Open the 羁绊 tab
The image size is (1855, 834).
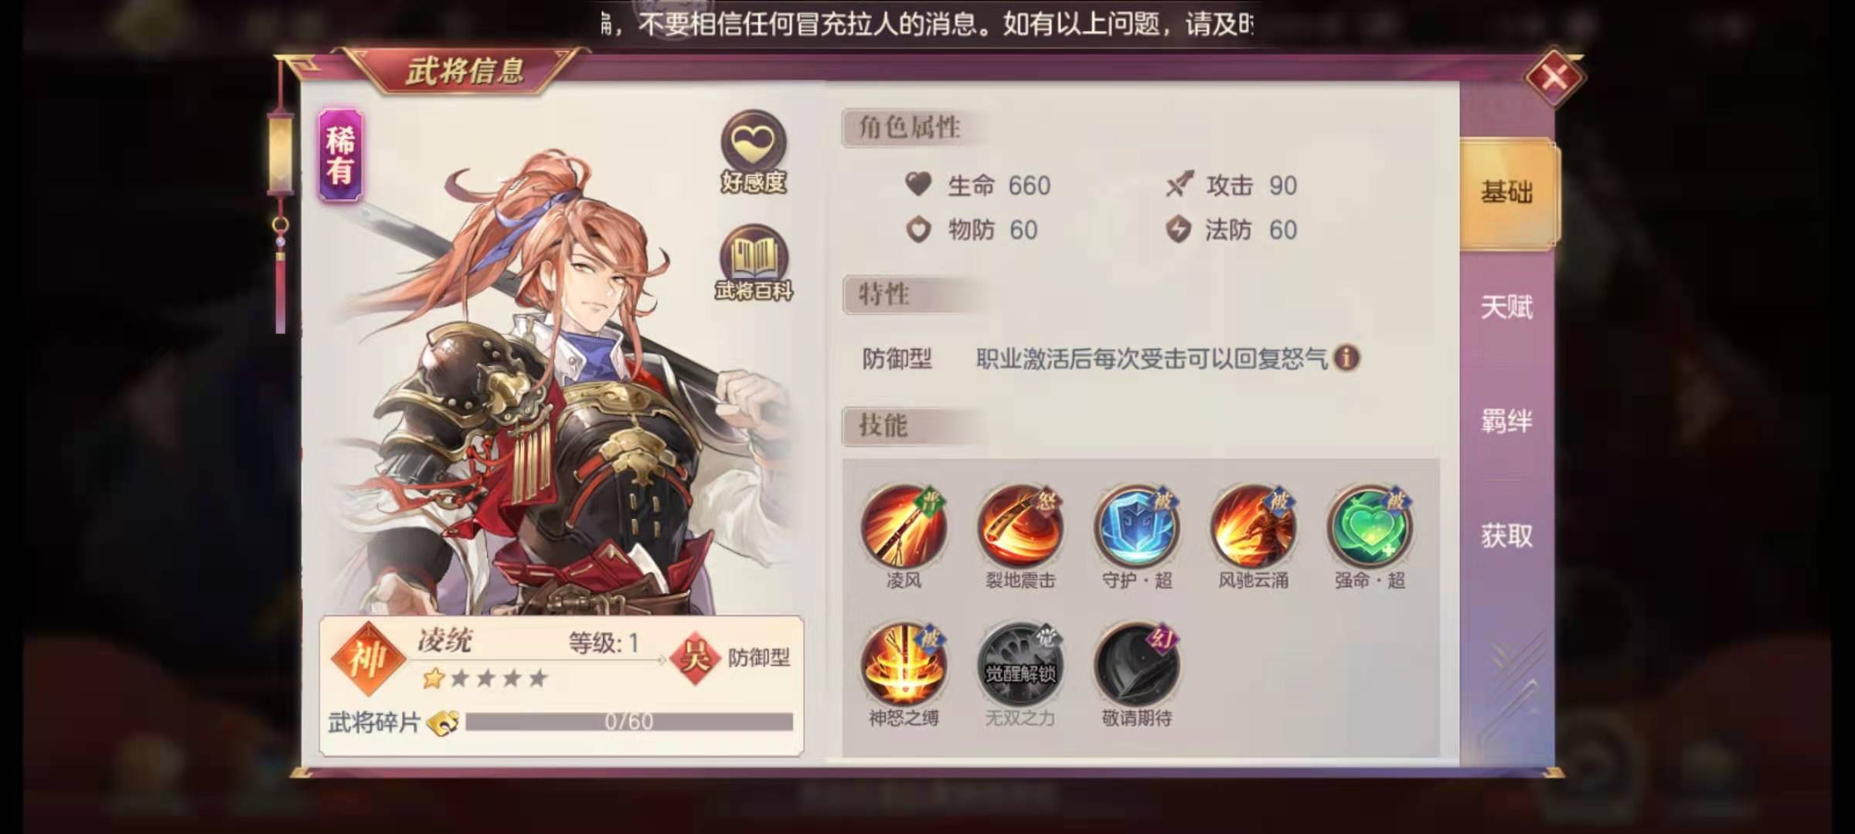pos(1507,422)
